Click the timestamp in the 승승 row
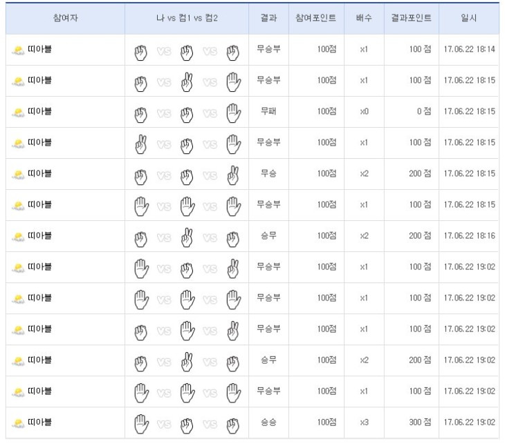The width and height of the screenshot is (505, 446). click(469, 423)
